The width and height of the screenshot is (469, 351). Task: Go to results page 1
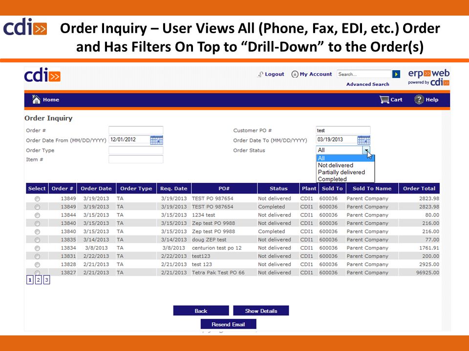30,280
